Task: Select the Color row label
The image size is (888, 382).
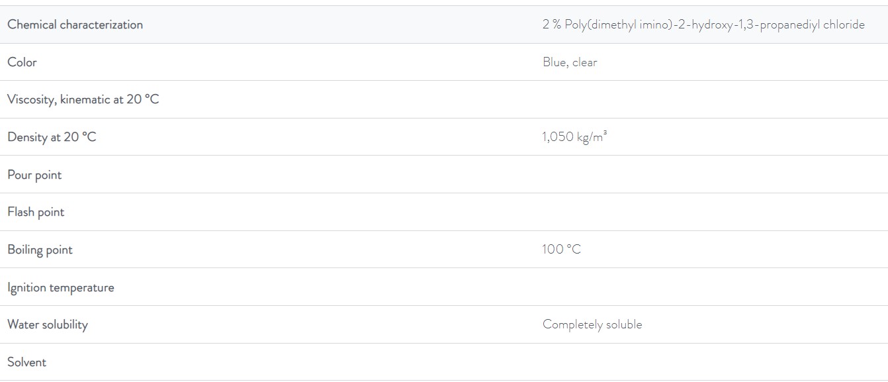Action: 22,62
